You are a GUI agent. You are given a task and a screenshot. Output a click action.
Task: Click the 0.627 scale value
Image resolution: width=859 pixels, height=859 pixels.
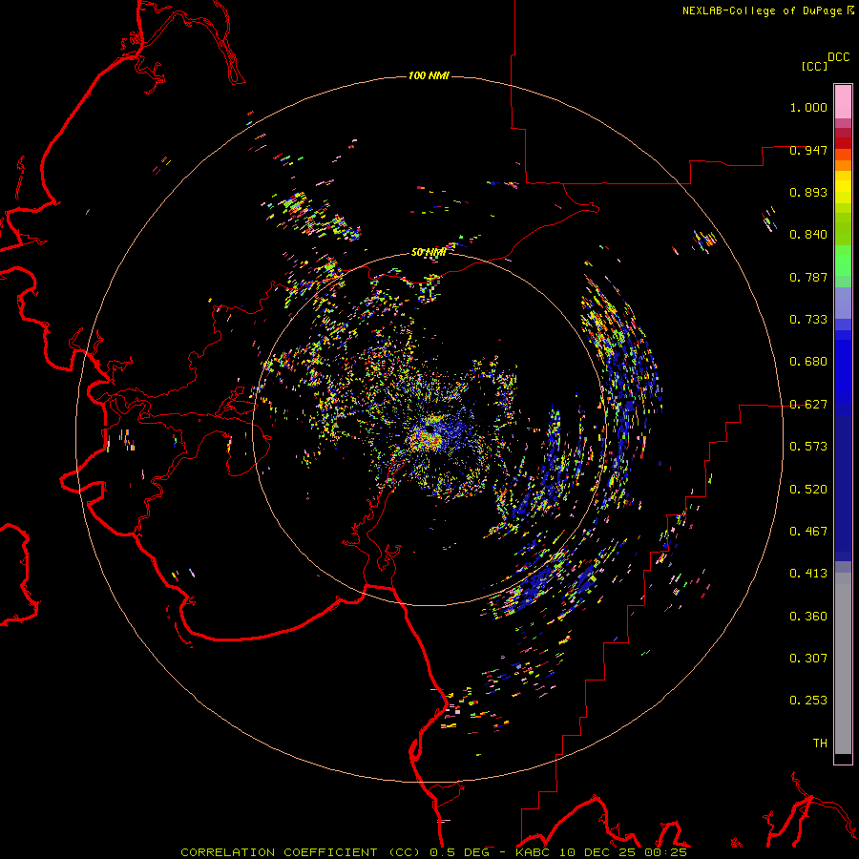[808, 405]
